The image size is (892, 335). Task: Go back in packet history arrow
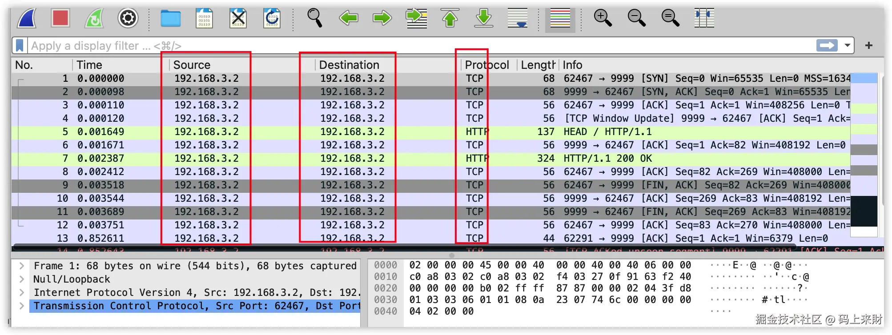click(348, 18)
